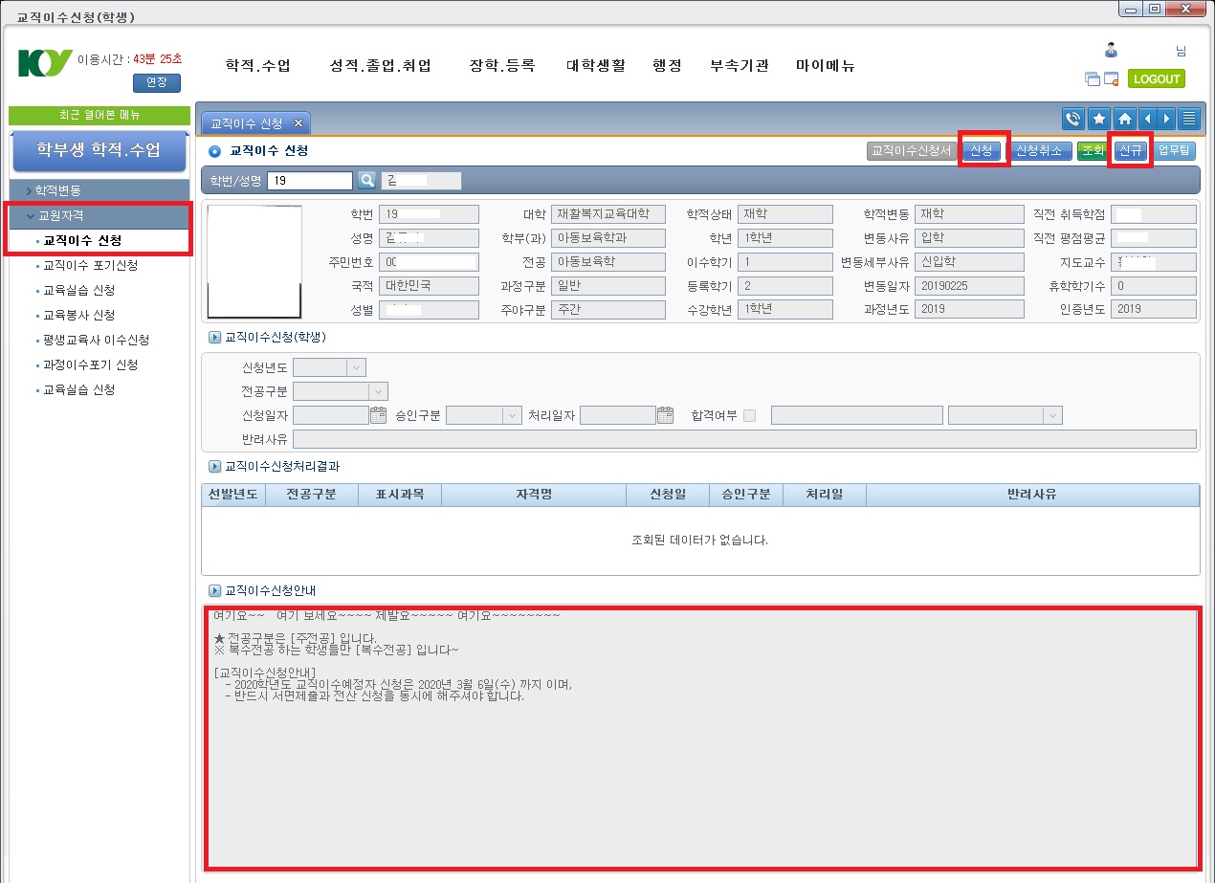Open the 신청년도 dropdown
The image size is (1215, 883).
[x=356, y=367]
